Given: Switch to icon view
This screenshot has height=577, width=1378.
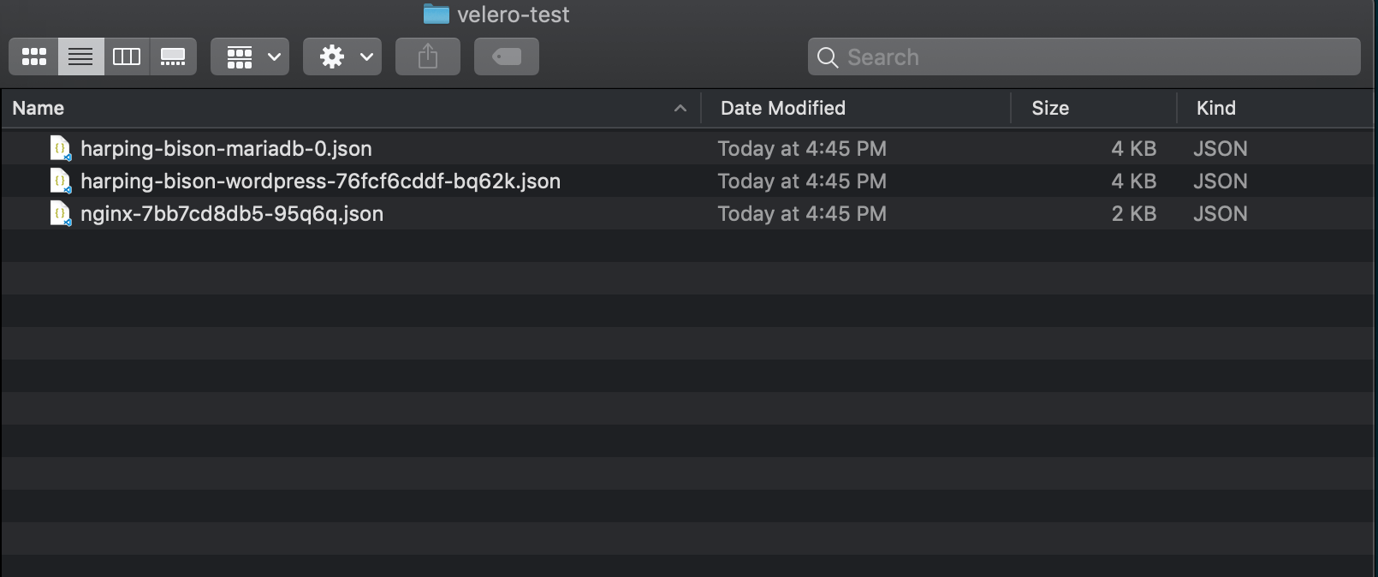Looking at the screenshot, I should pyautogui.click(x=34, y=57).
